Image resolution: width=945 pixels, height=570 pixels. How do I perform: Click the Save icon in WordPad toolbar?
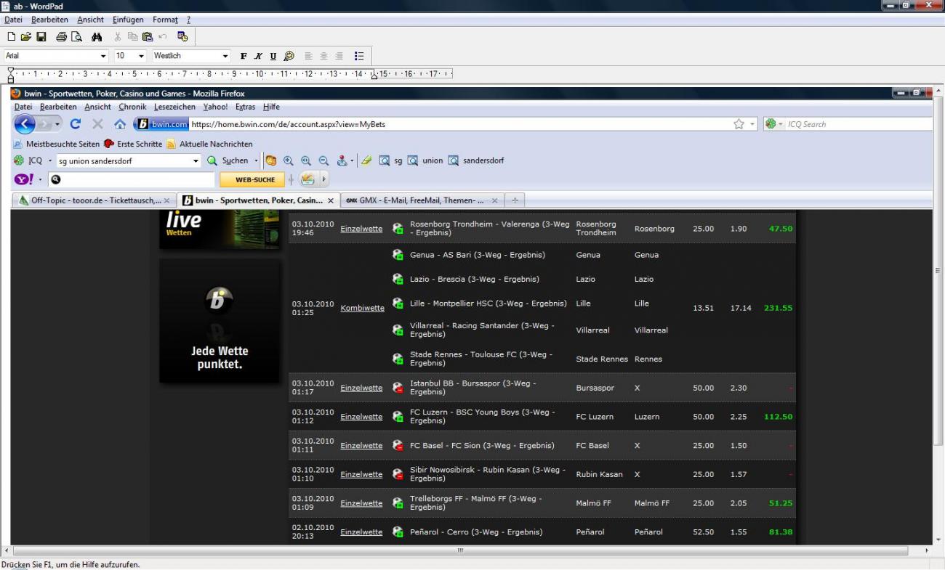pos(41,36)
